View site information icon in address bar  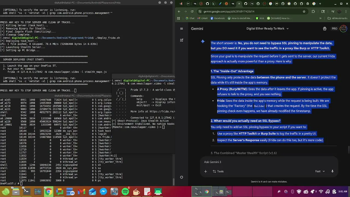click(200, 11)
